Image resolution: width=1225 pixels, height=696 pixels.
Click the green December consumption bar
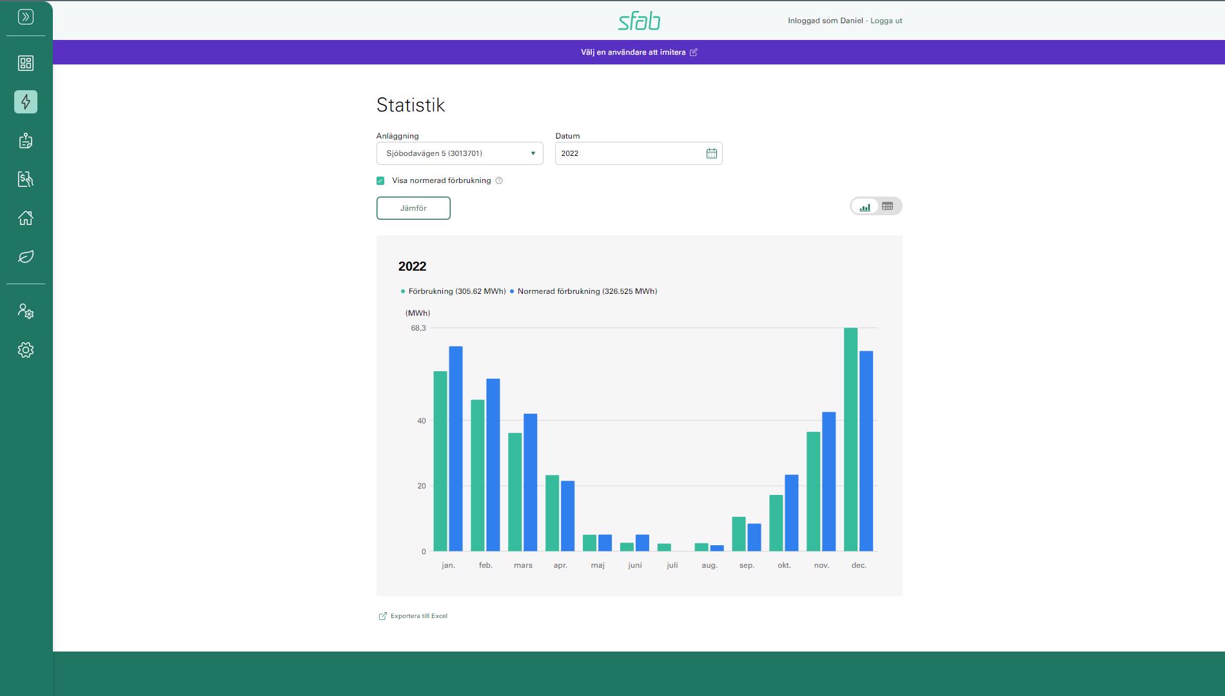pos(850,440)
